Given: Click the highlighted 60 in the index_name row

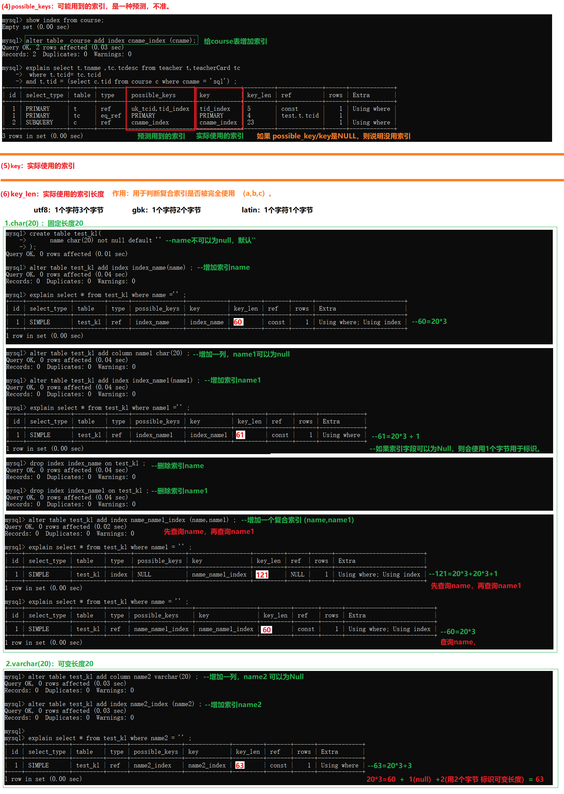Looking at the screenshot, I should click(x=238, y=322).
